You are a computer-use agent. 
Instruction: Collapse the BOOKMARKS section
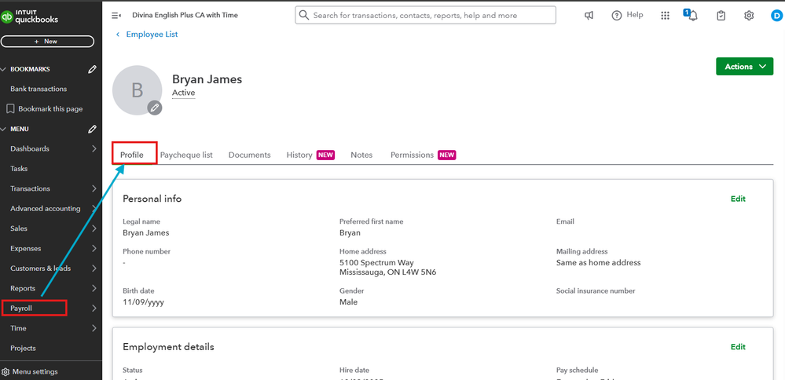5,69
